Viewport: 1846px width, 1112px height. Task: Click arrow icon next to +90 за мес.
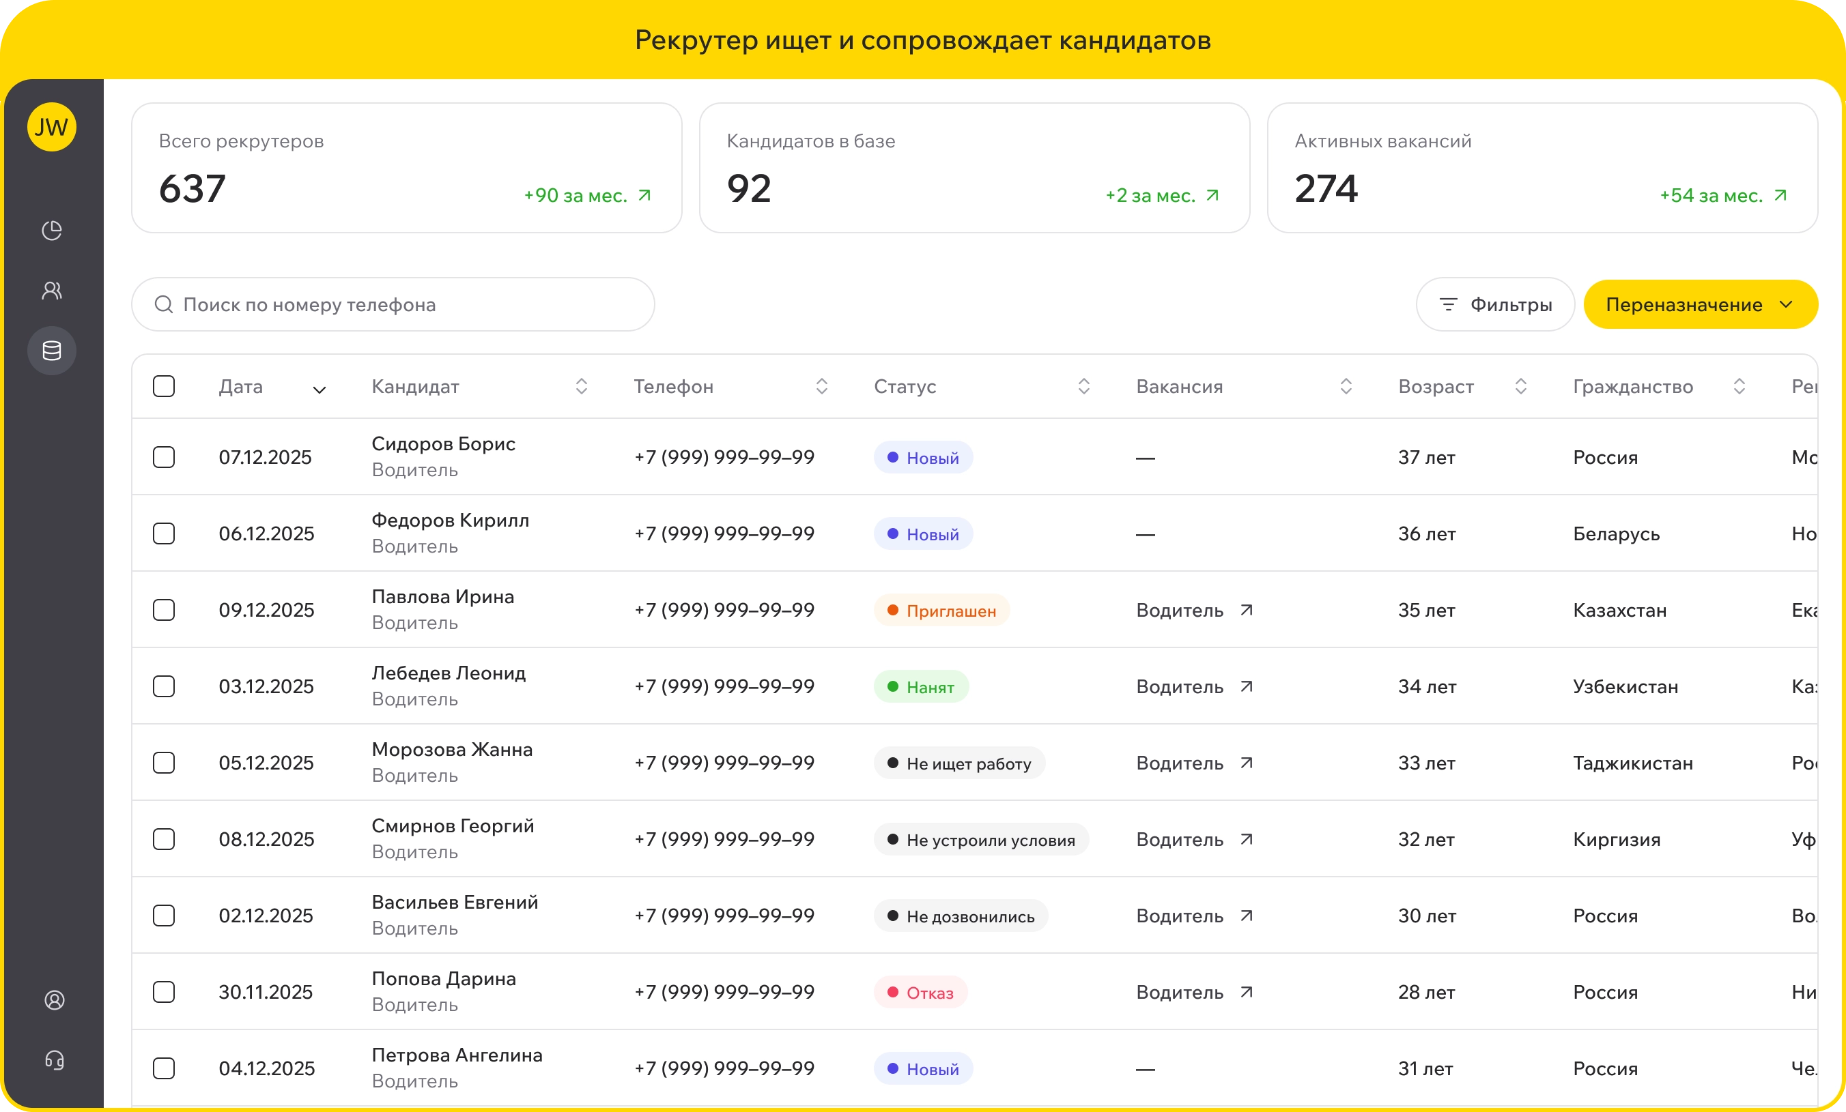tap(644, 195)
